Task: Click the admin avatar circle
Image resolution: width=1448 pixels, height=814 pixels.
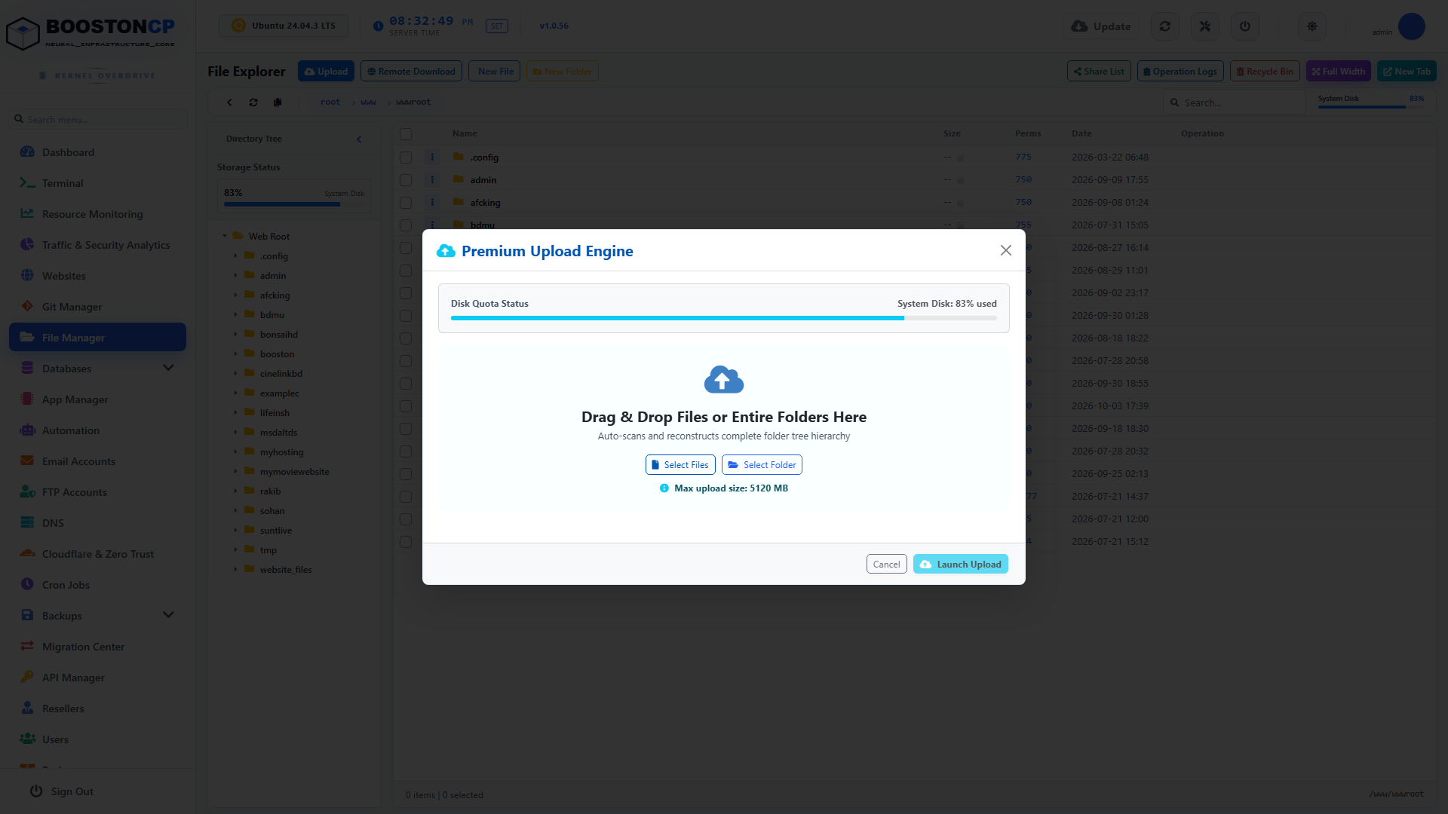Action: pos(1411,26)
